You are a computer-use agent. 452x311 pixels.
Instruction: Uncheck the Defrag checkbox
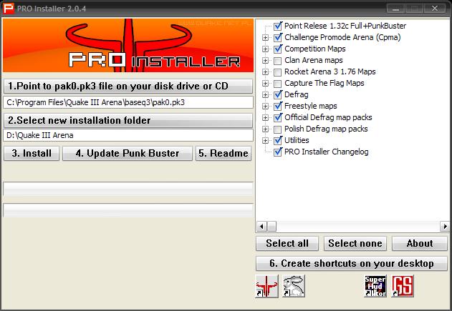(277, 94)
